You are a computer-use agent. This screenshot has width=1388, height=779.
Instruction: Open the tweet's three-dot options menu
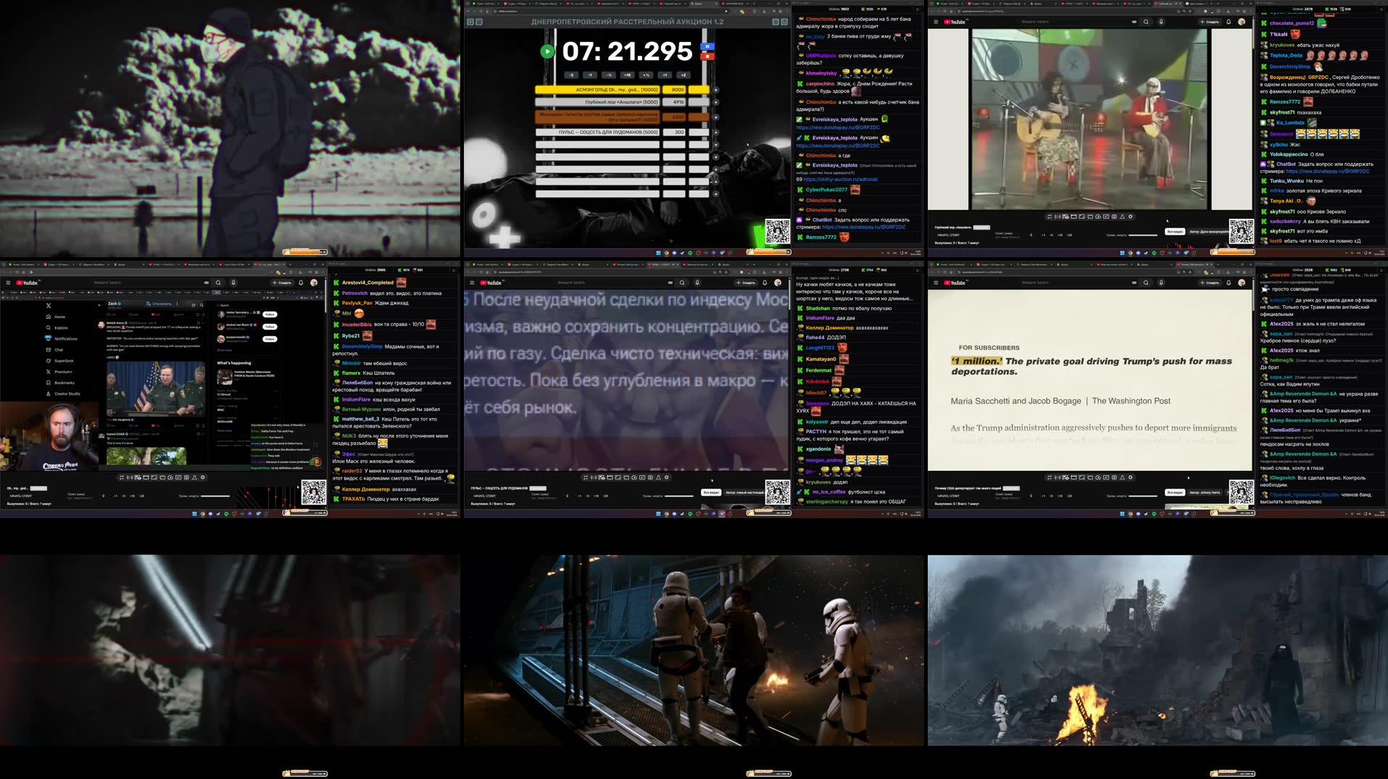(177, 304)
